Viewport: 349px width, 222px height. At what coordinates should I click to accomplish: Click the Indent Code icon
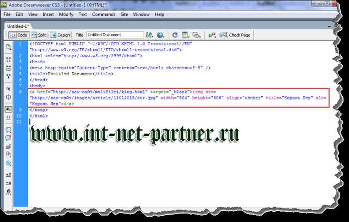8,175
